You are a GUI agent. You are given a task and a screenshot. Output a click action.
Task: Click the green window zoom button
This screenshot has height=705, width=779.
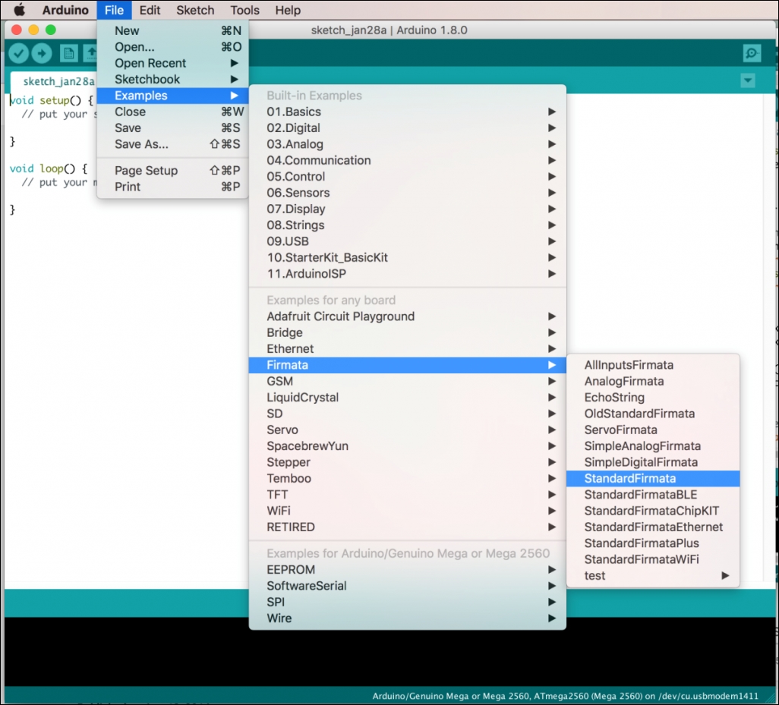click(x=51, y=30)
